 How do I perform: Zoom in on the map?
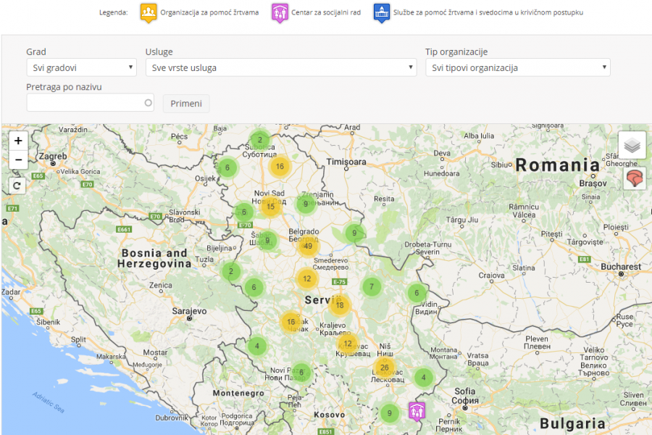coord(18,141)
